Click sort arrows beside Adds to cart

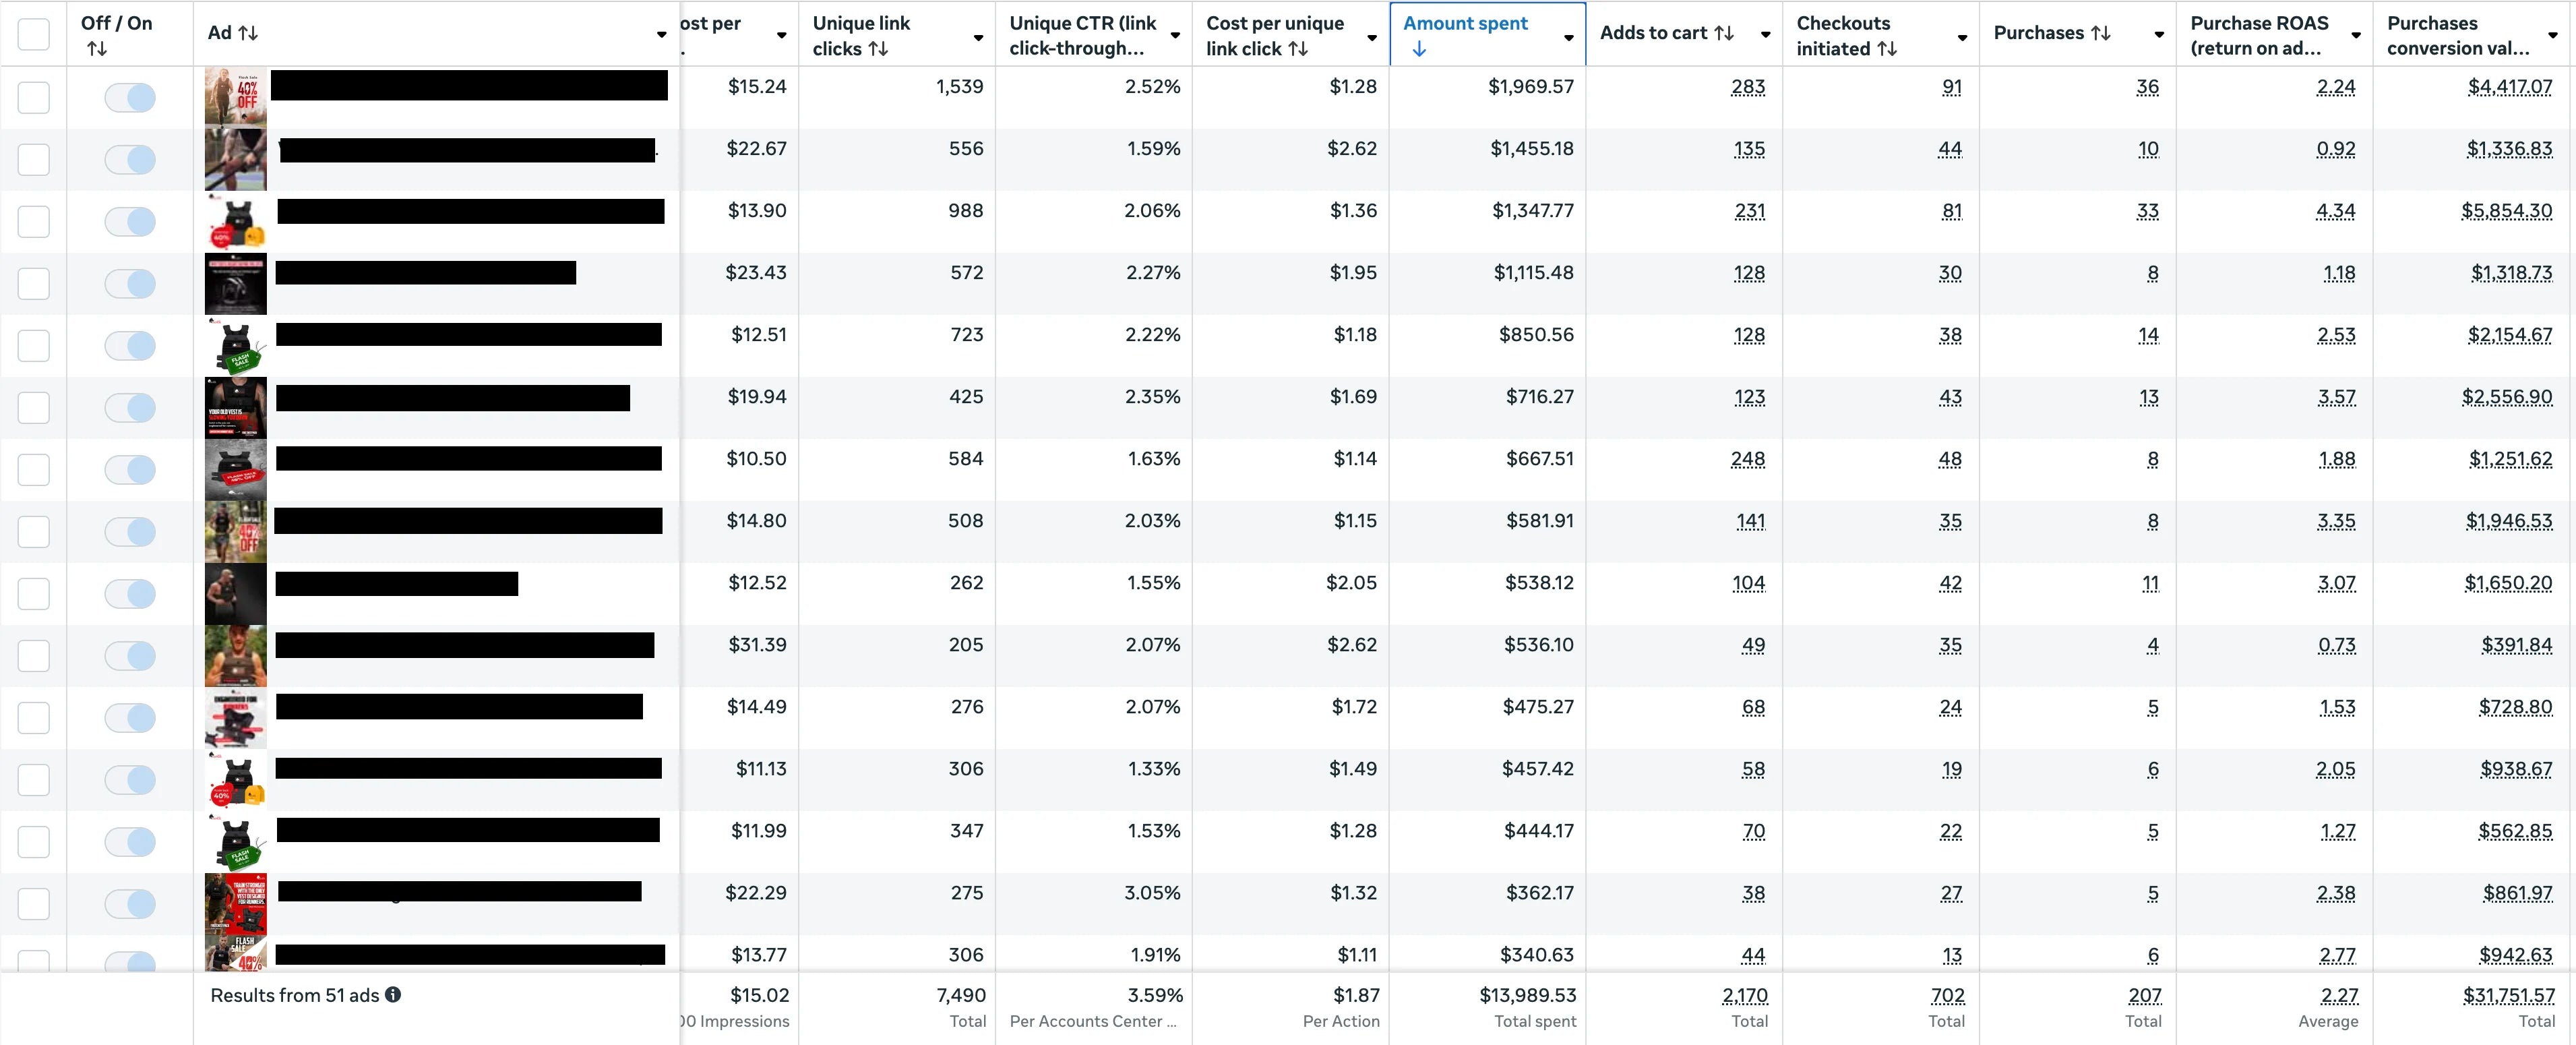click(x=1724, y=33)
